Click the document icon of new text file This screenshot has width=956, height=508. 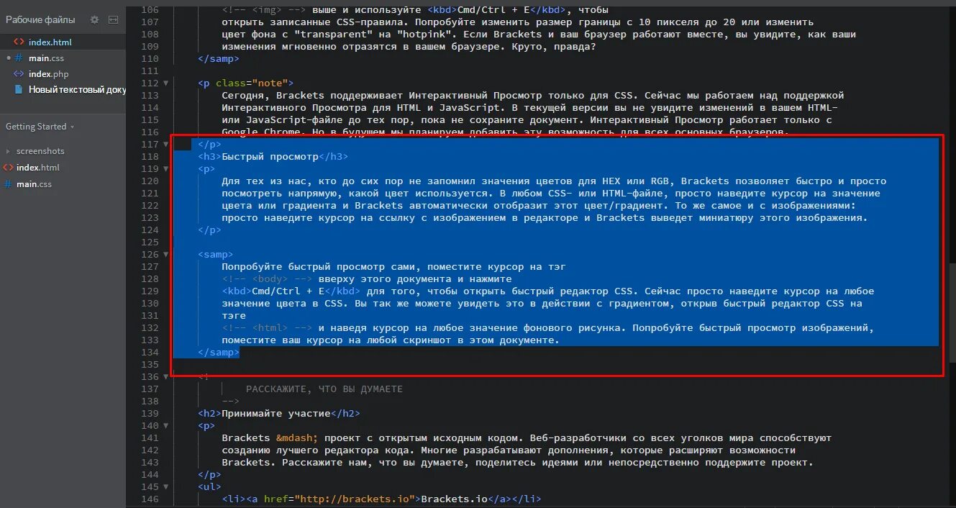[19, 89]
